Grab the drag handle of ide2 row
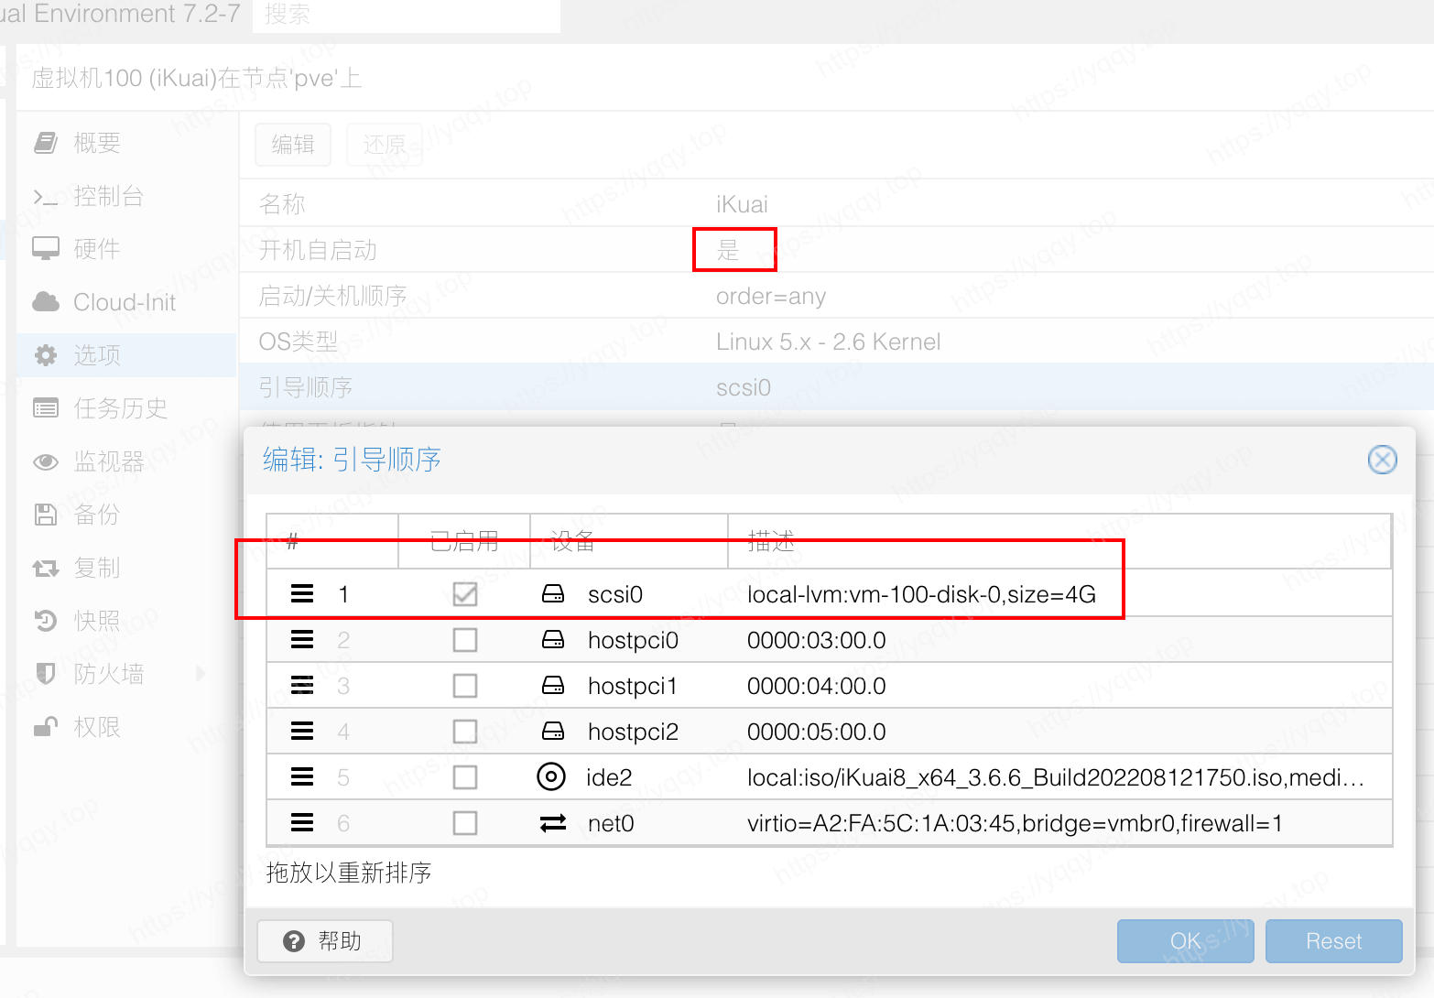The width and height of the screenshot is (1434, 998). (x=302, y=777)
